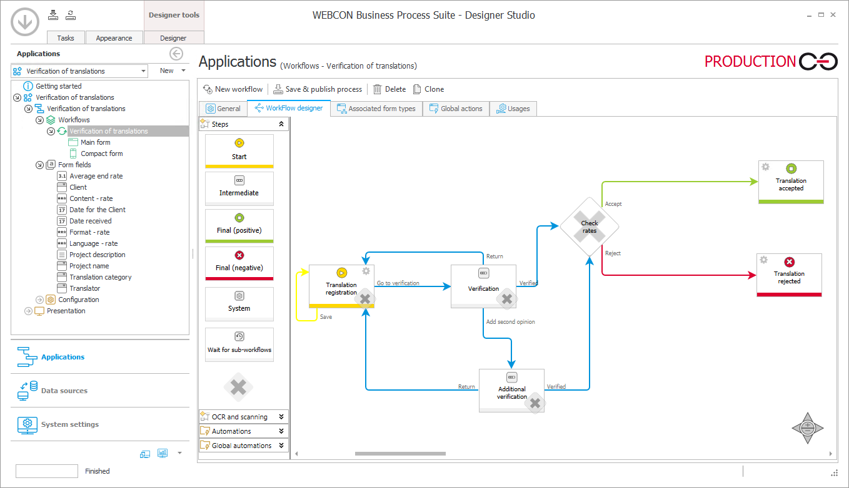
Task: Select the Go to verification path label
Action: click(398, 283)
